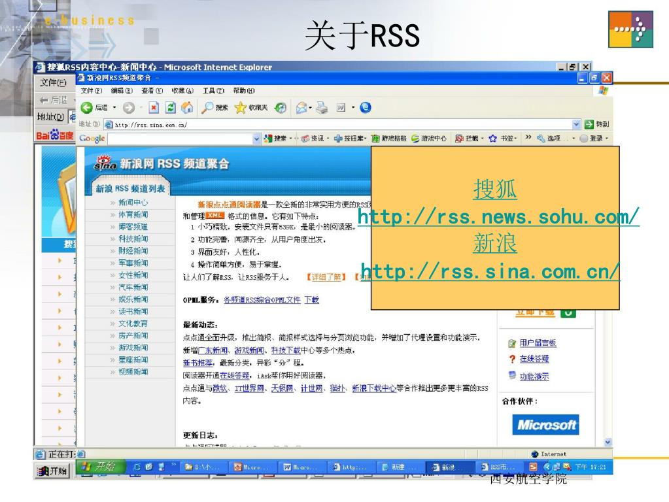Open http://rss.news.sohu.com/ link
Viewport: 669px width, 502px height.
[x=498, y=216]
